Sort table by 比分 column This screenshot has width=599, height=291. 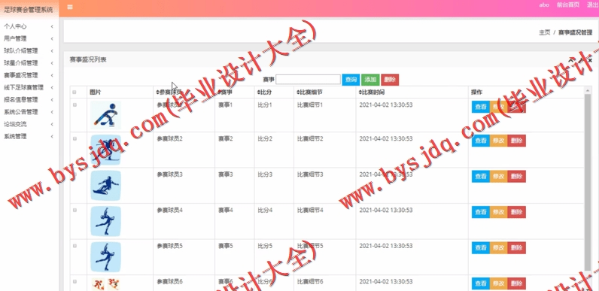(264, 92)
